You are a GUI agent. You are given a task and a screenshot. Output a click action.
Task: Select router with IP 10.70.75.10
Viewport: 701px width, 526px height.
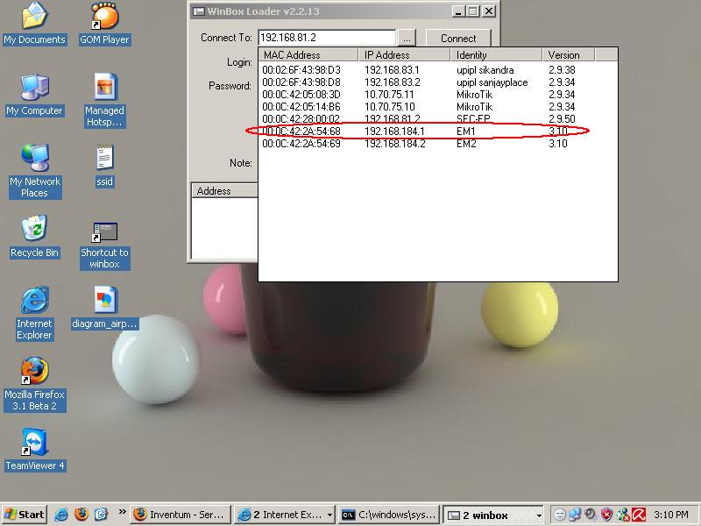pyautogui.click(x=438, y=107)
